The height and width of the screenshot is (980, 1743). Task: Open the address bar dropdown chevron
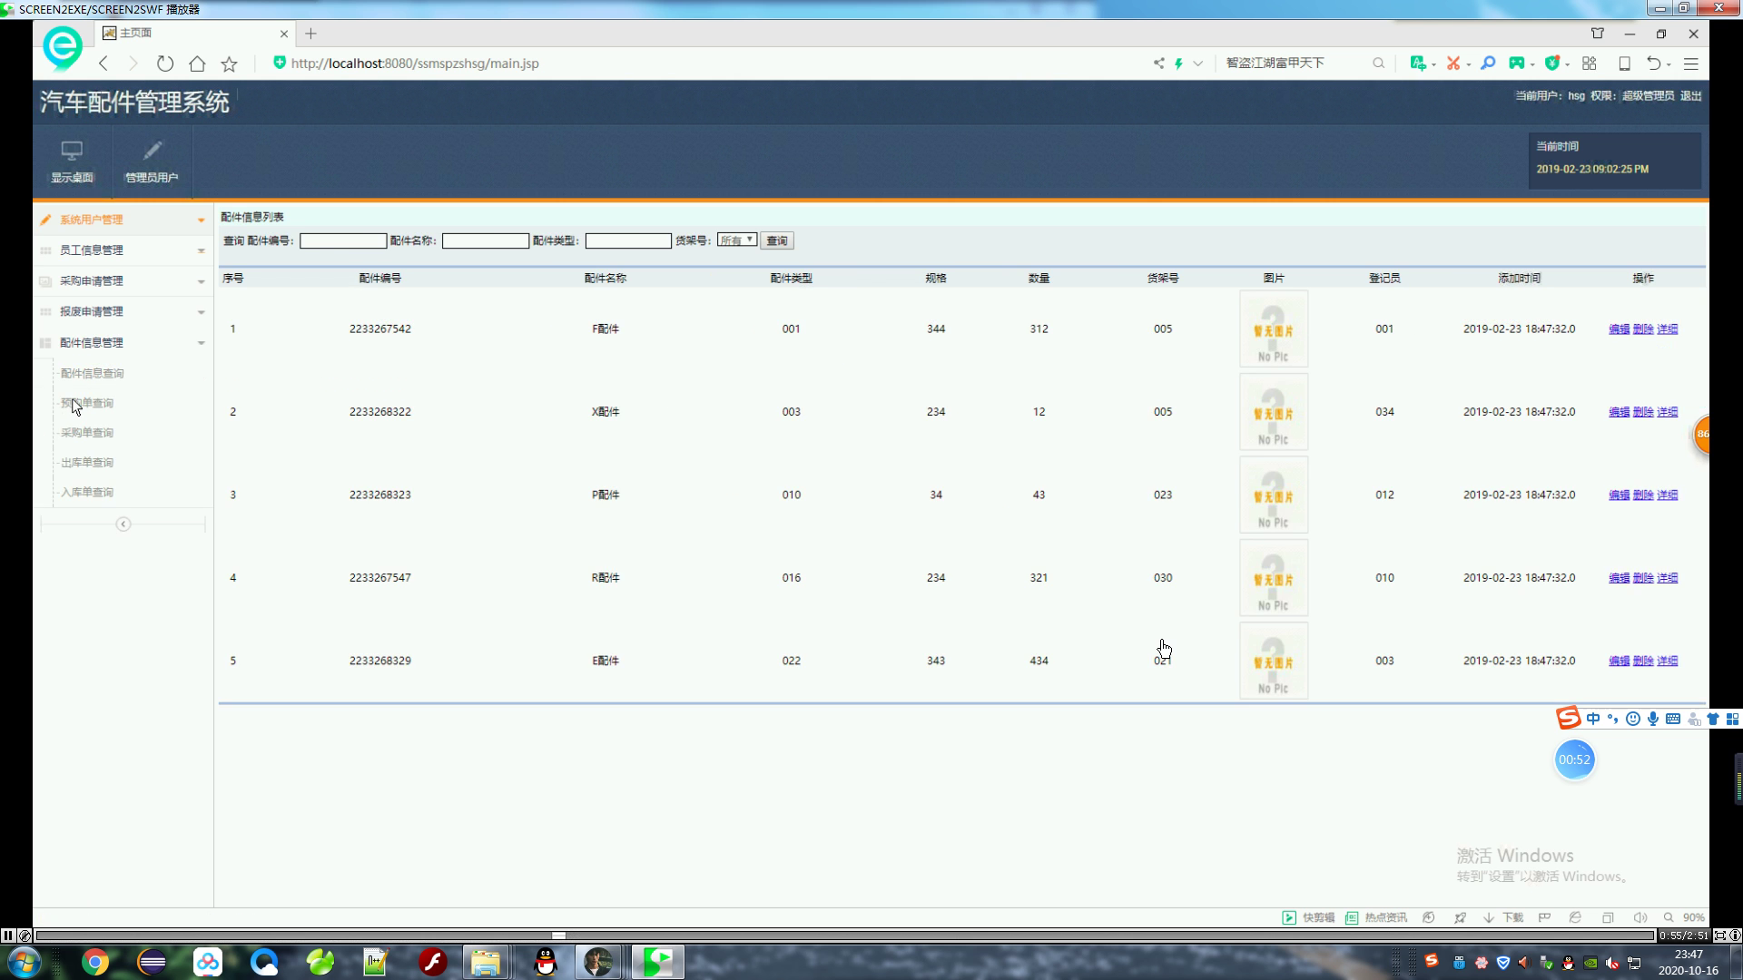[1198, 64]
